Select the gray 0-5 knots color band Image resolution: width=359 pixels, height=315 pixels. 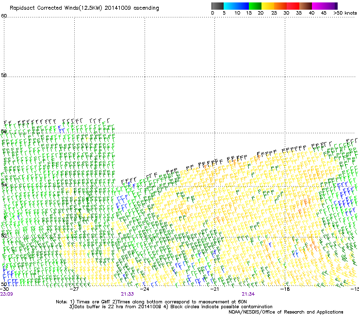coord(217,6)
